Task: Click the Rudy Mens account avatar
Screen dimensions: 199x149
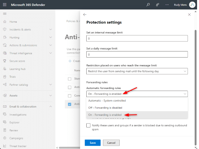Action: (192, 5)
